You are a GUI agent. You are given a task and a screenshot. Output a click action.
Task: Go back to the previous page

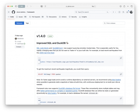27,6
